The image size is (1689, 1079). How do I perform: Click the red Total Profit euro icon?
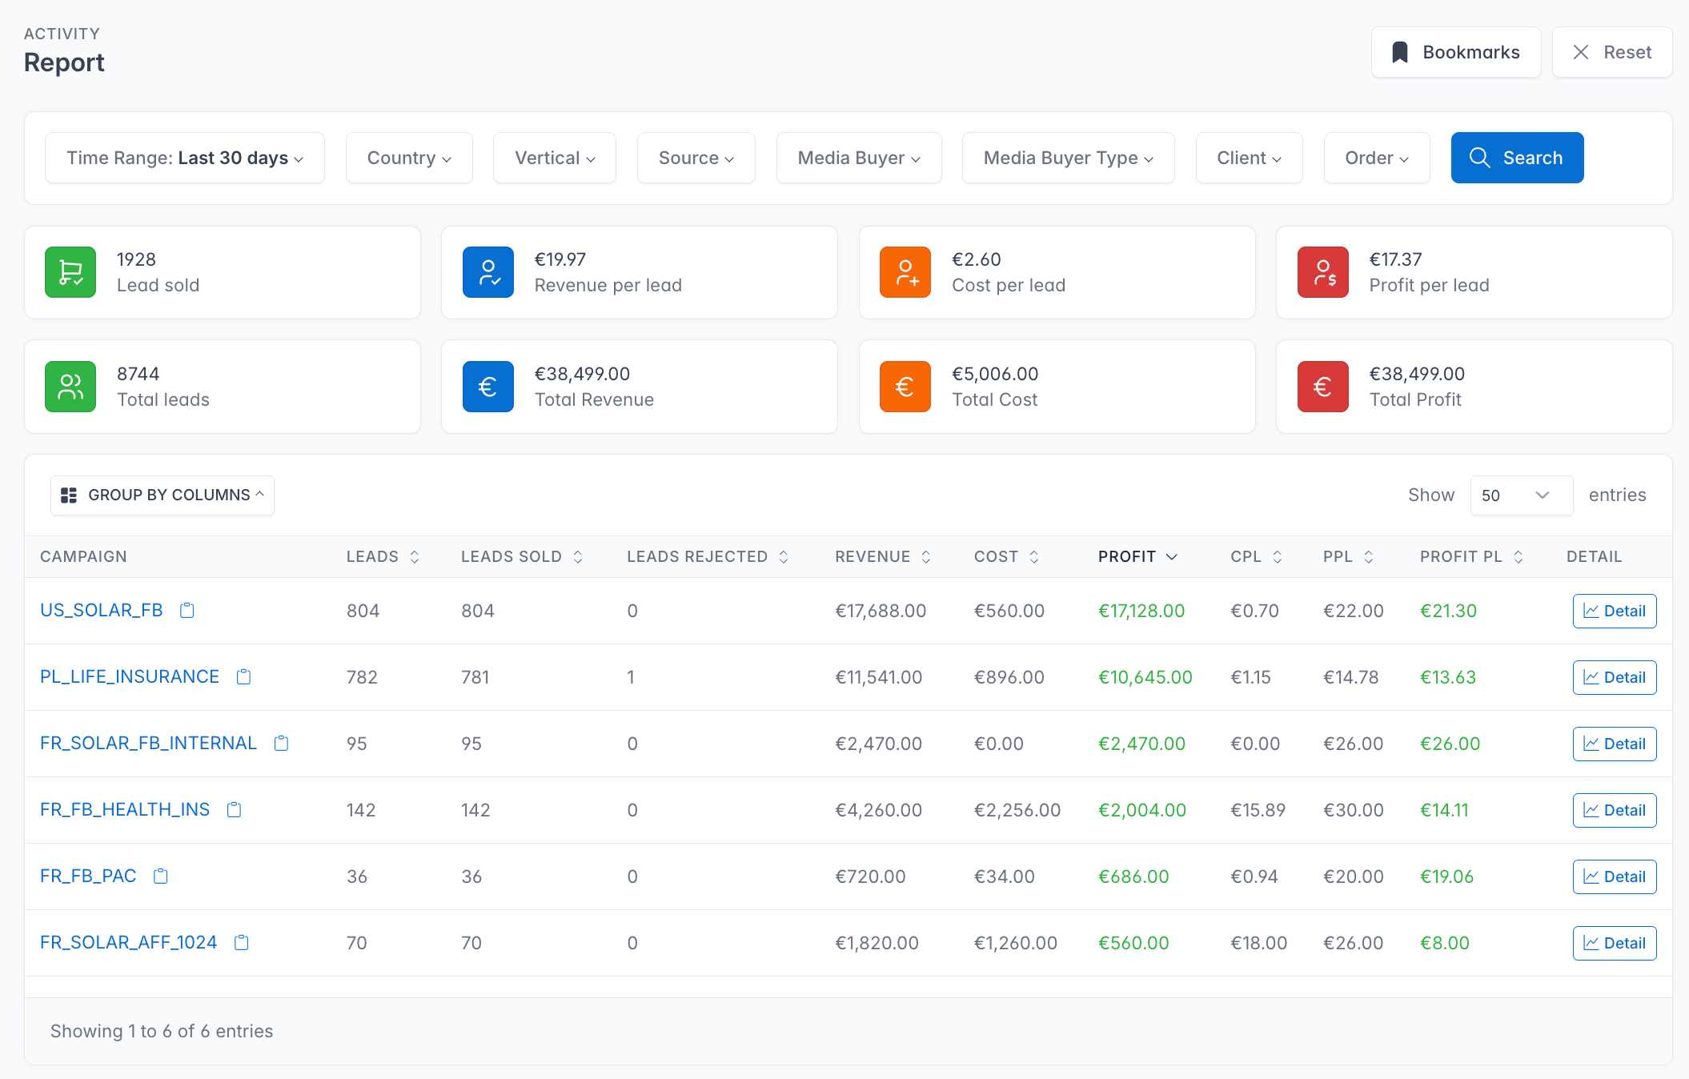pos(1323,387)
